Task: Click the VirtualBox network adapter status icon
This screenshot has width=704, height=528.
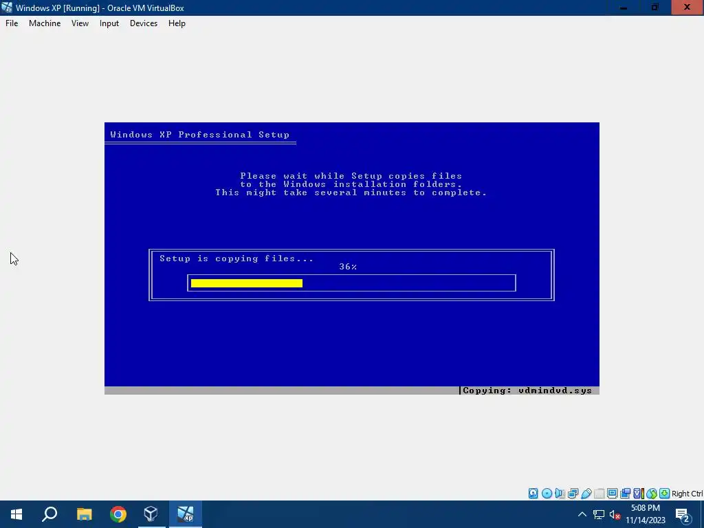Action: pos(573,494)
